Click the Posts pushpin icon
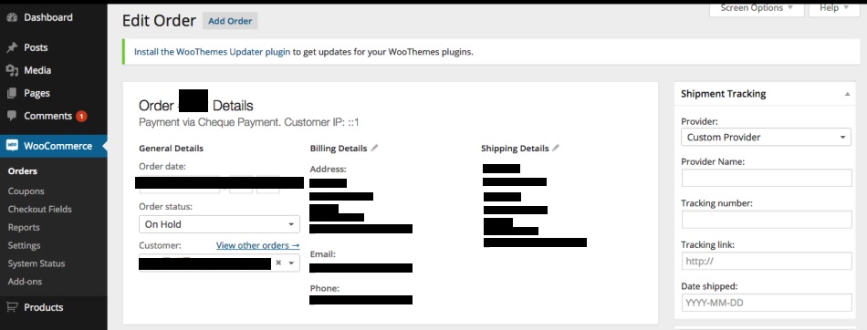867x330 pixels. pyautogui.click(x=12, y=47)
